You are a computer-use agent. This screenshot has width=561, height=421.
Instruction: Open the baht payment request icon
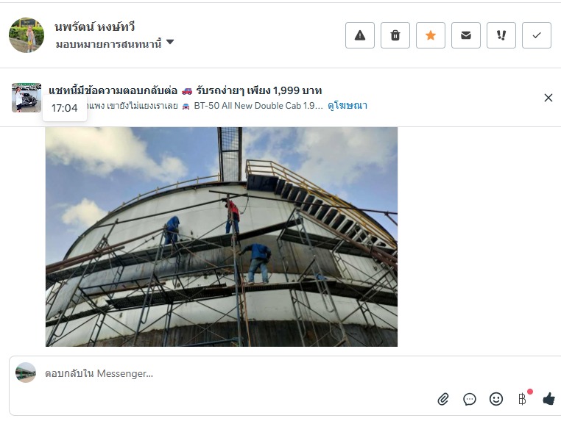point(523,398)
